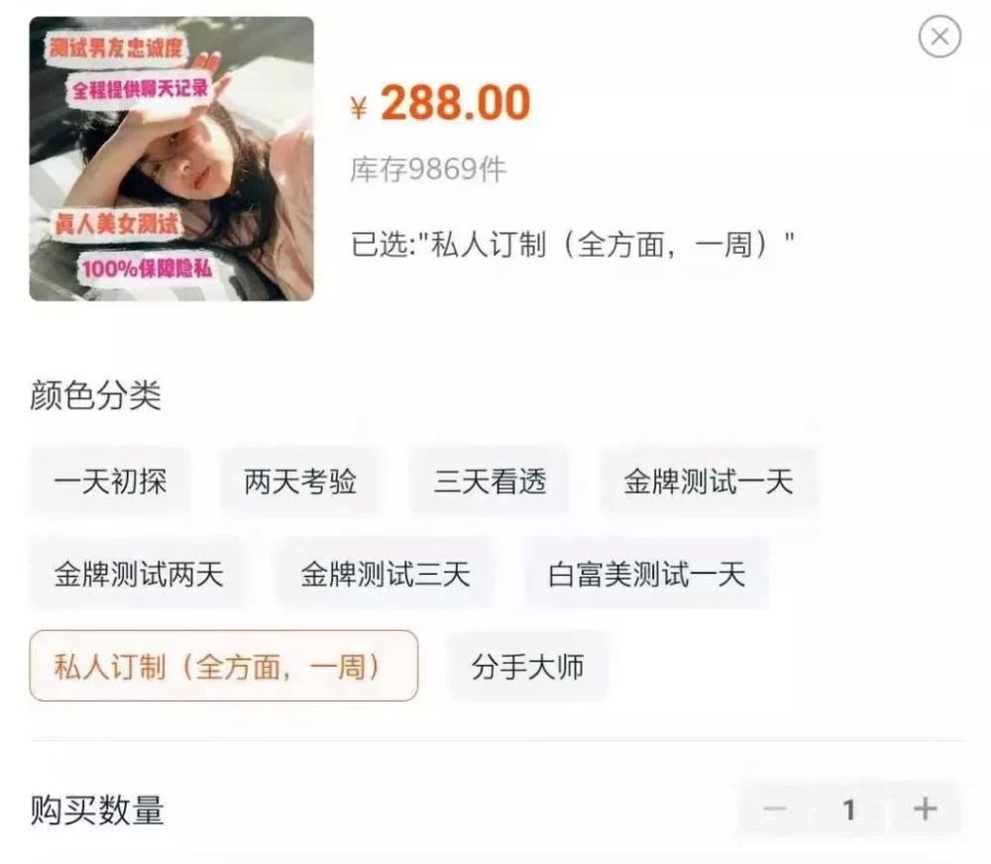991x864 pixels.
Task: Click the quantity value field showing 1
Action: tap(850, 809)
